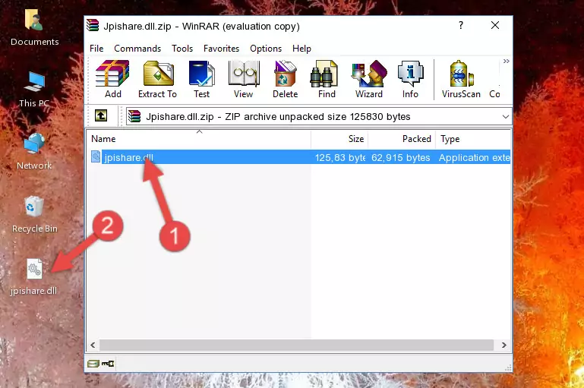Show archive Info
The height and width of the screenshot is (388, 584).
(x=410, y=79)
